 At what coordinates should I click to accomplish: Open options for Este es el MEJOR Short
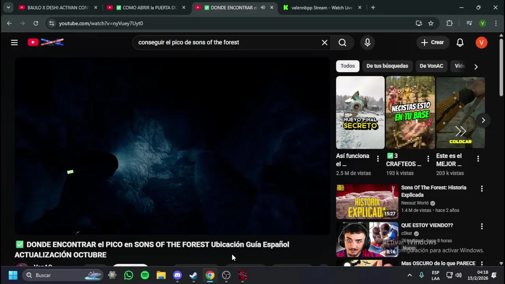pos(478,159)
